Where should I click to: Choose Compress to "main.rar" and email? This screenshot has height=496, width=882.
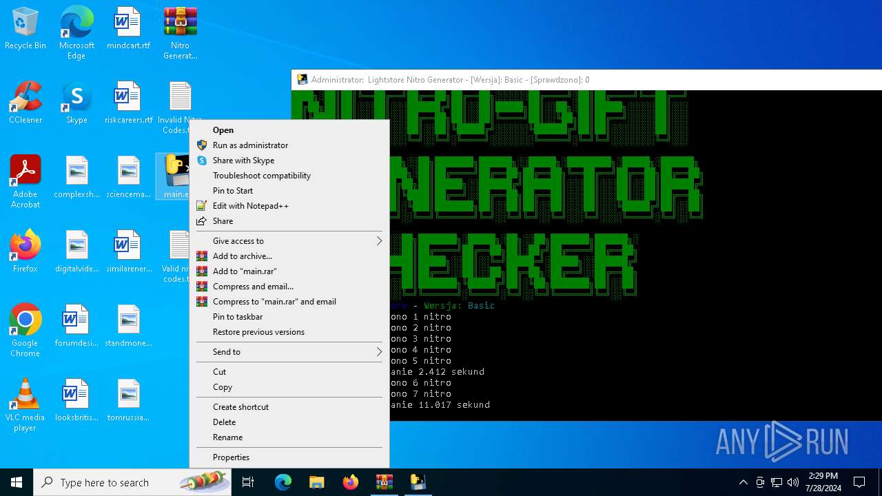click(289, 302)
